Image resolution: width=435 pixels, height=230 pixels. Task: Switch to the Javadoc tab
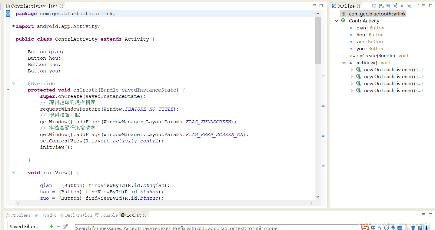[45, 215]
